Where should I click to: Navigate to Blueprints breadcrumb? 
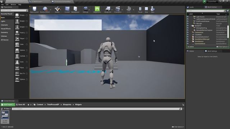[67, 105]
